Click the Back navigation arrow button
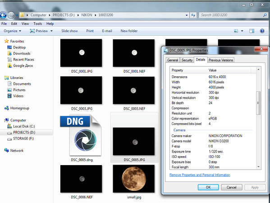 coord(3,15)
